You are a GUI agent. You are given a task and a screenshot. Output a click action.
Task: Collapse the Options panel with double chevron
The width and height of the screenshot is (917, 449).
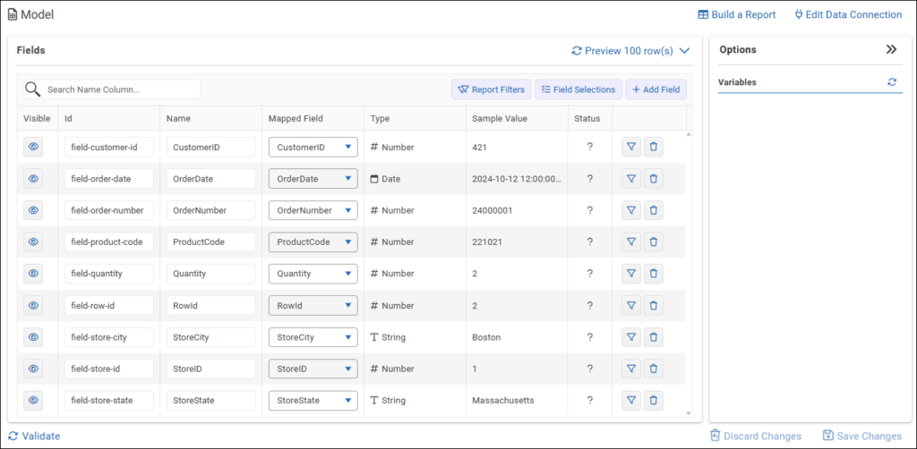click(891, 50)
